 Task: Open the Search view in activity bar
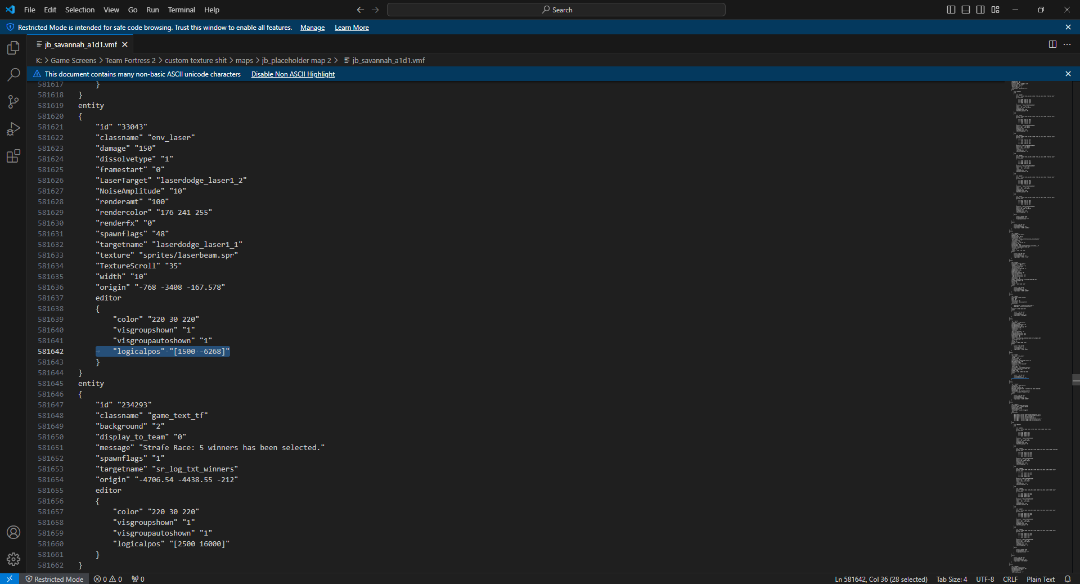click(x=13, y=75)
